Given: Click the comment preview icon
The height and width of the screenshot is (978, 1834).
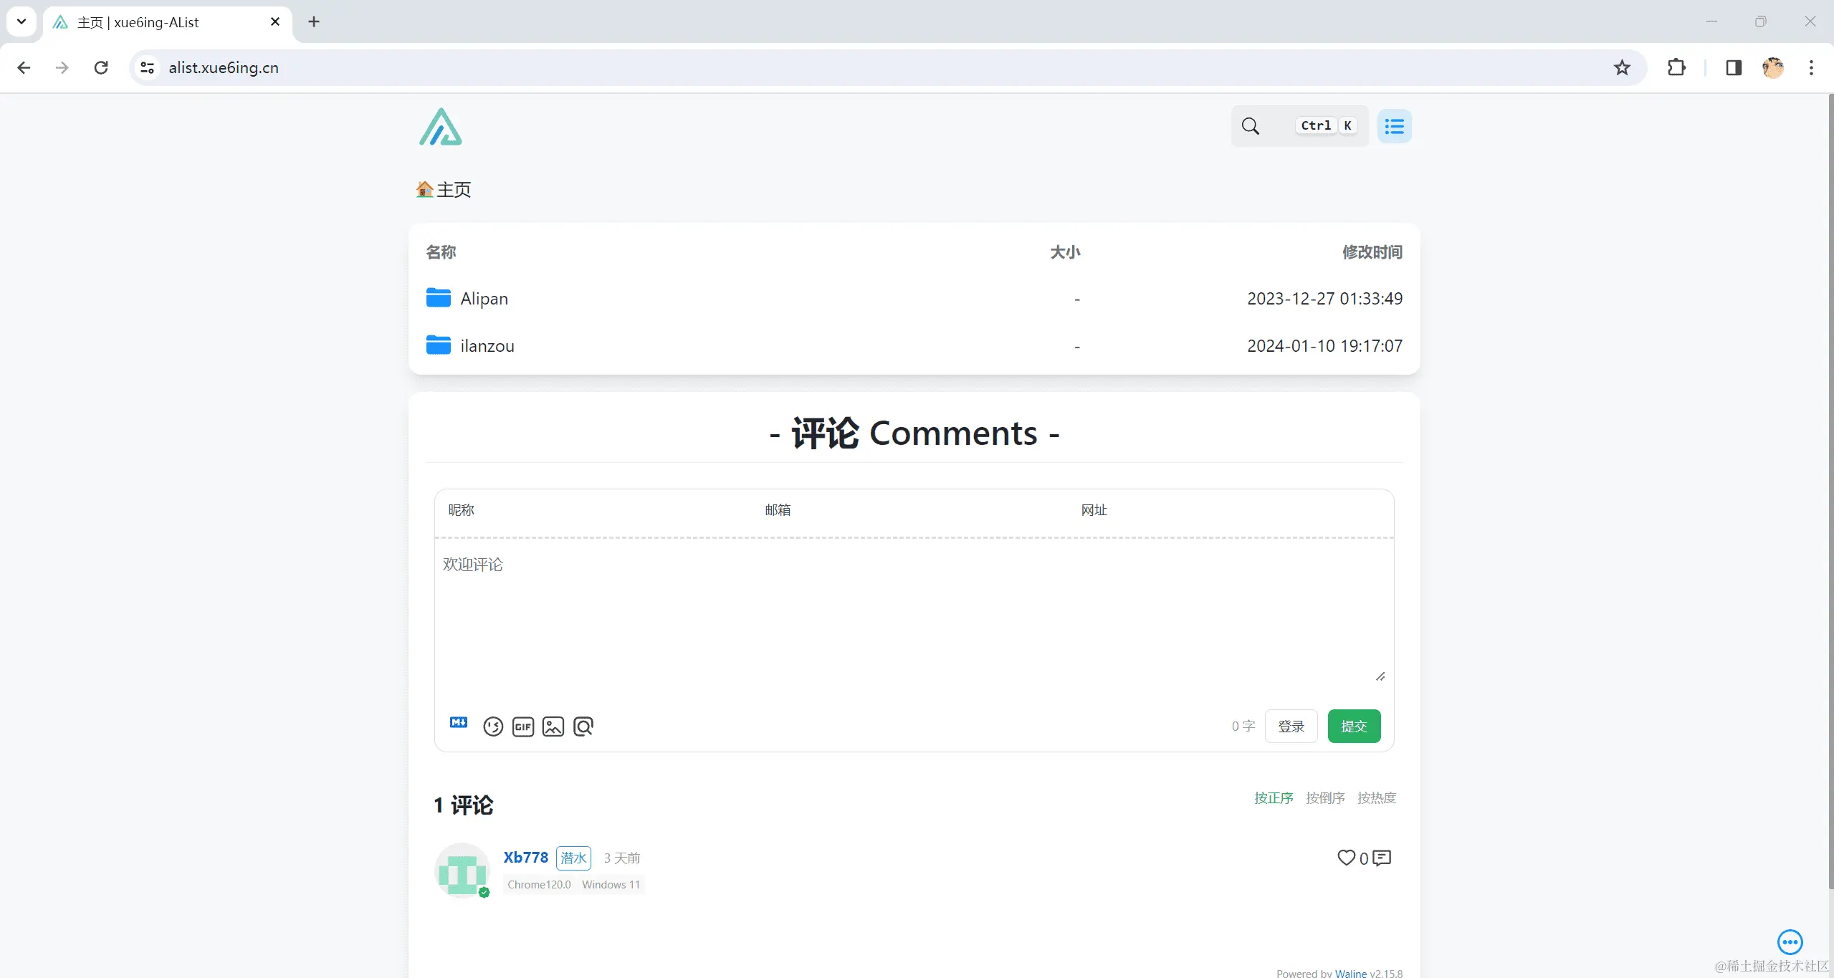Looking at the screenshot, I should click(x=583, y=727).
